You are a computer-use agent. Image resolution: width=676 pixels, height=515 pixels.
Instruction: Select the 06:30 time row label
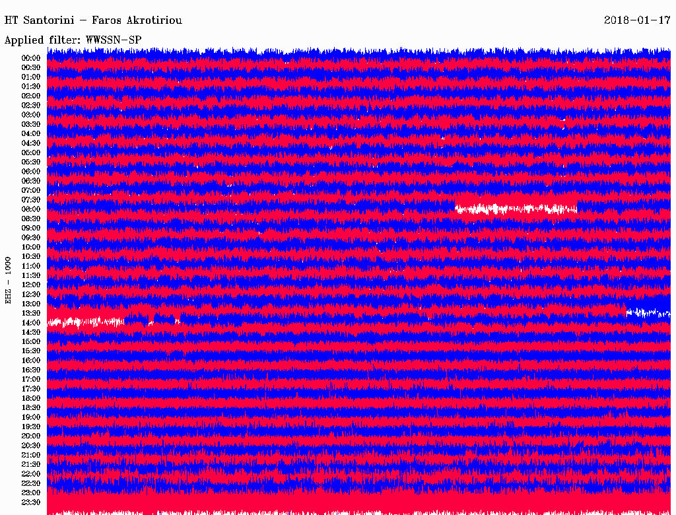[x=31, y=181]
